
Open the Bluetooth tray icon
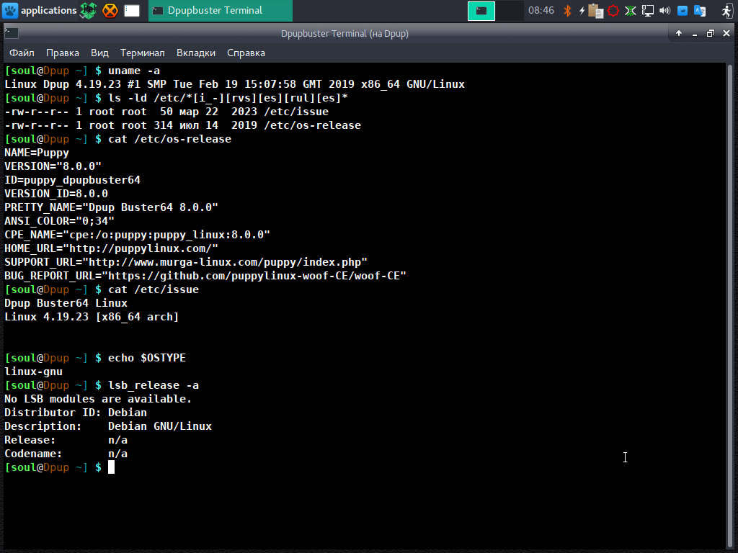pos(567,10)
